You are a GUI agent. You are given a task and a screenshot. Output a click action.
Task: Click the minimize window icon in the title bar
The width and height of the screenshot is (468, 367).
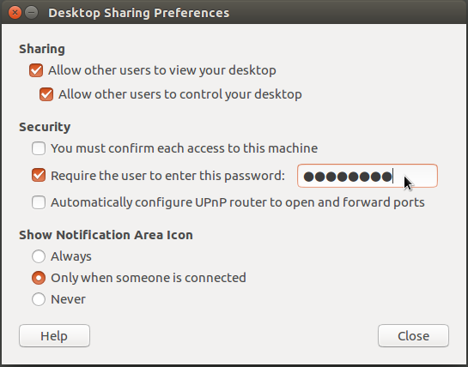pos(31,13)
